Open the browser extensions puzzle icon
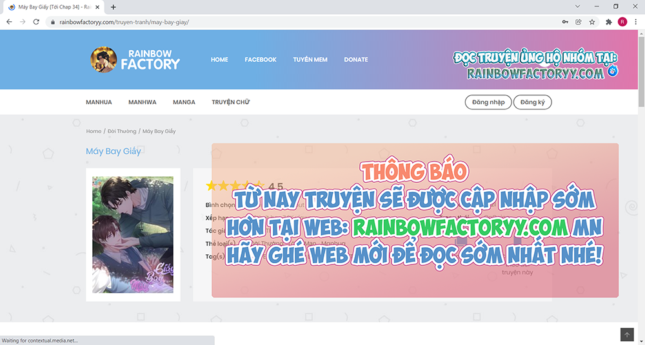 609,22
